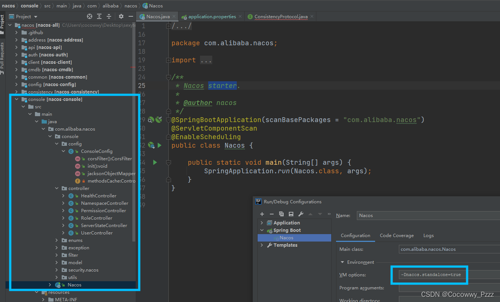
Task: Select UserController in project tree
Action: (x=97, y=233)
